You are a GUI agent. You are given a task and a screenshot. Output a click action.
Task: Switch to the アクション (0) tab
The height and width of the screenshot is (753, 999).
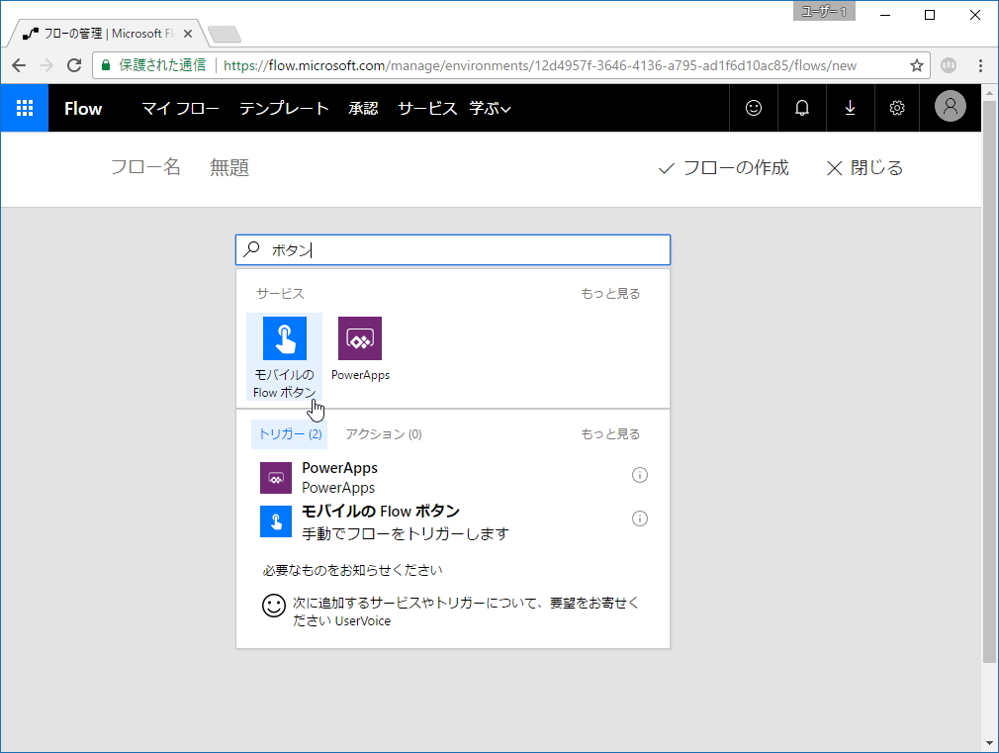click(x=384, y=434)
